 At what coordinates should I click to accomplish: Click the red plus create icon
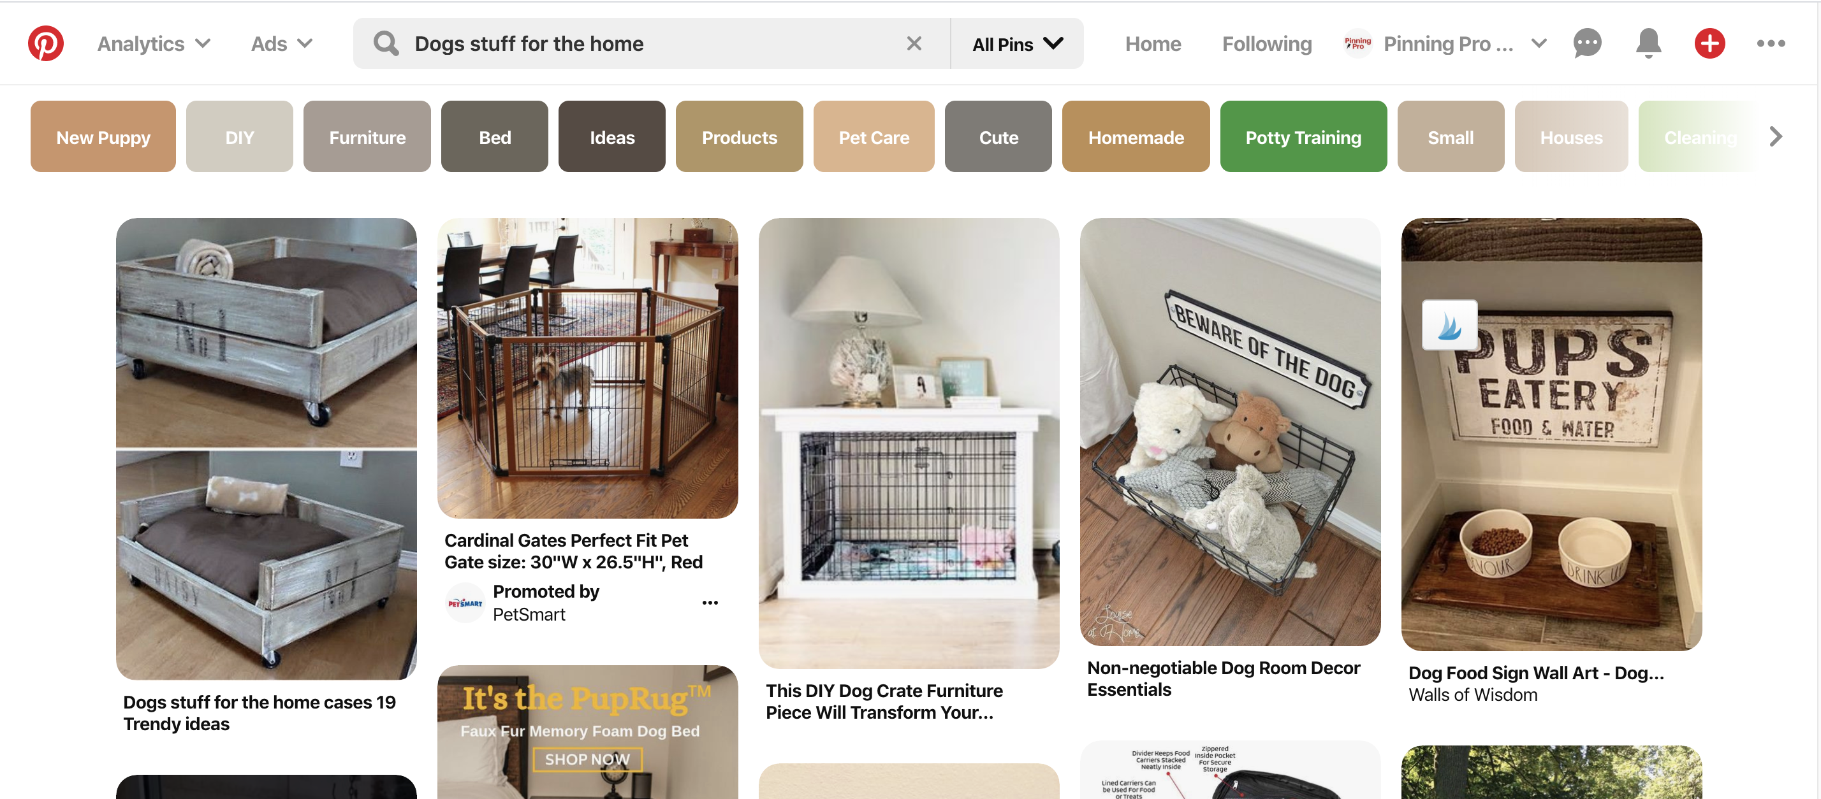1709,43
